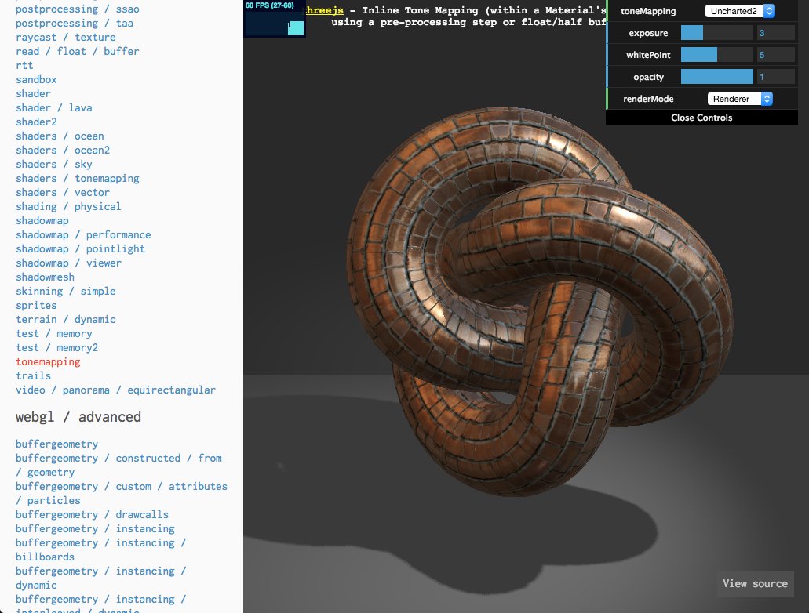Open the shaders / ocean2 example

pyautogui.click(x=63, y=150)
